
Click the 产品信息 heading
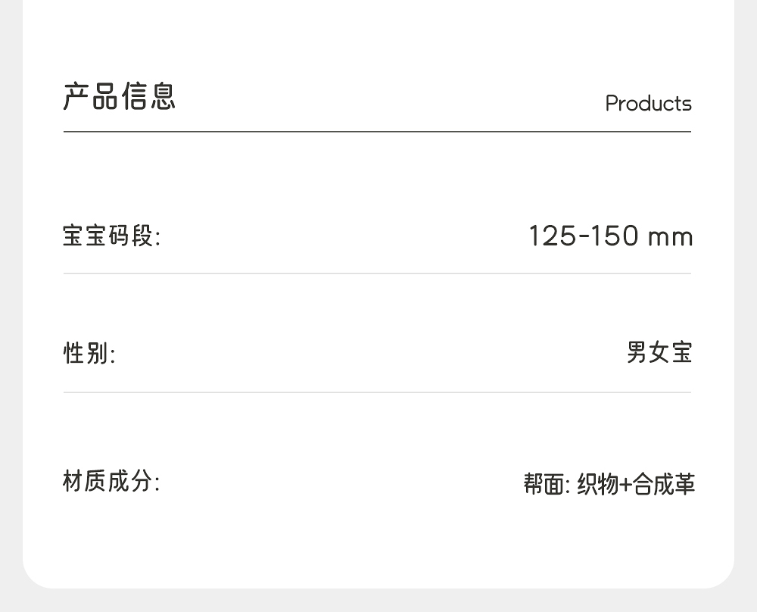click(119, 97)
